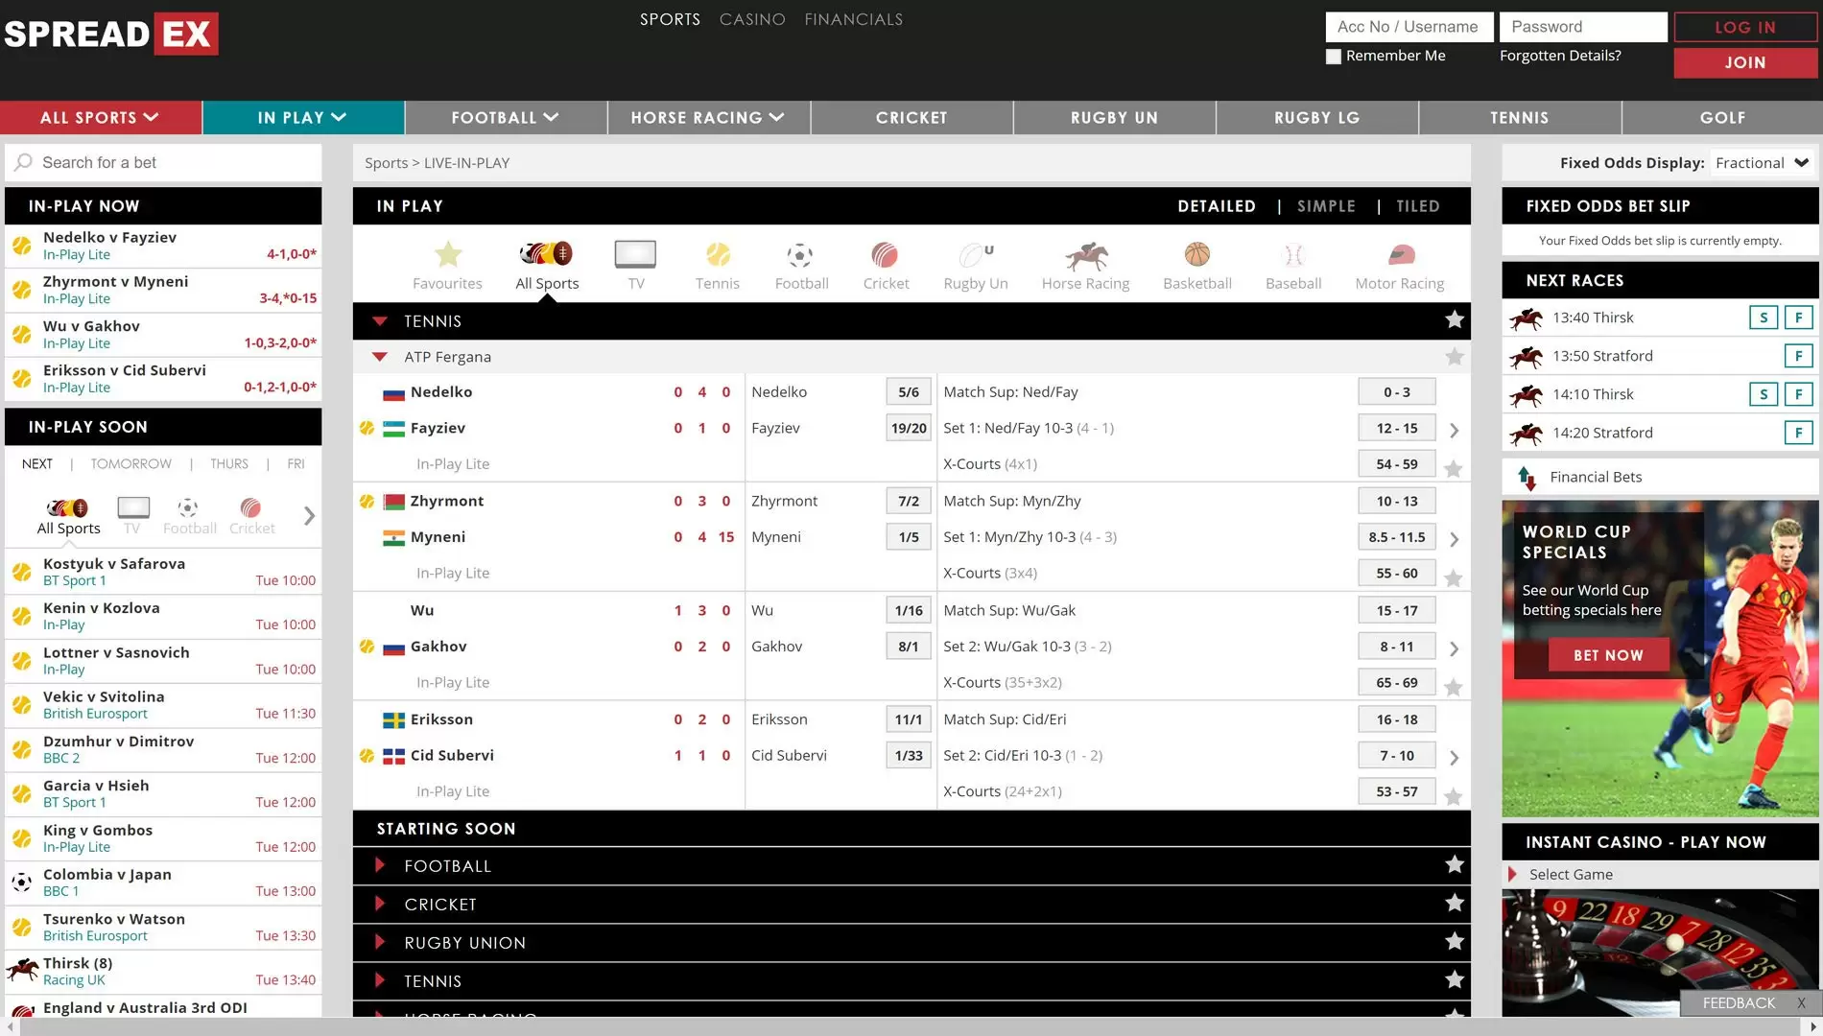Select the Baseball filter icon
The image size is (1823, 1036).
pos(1294,254)
